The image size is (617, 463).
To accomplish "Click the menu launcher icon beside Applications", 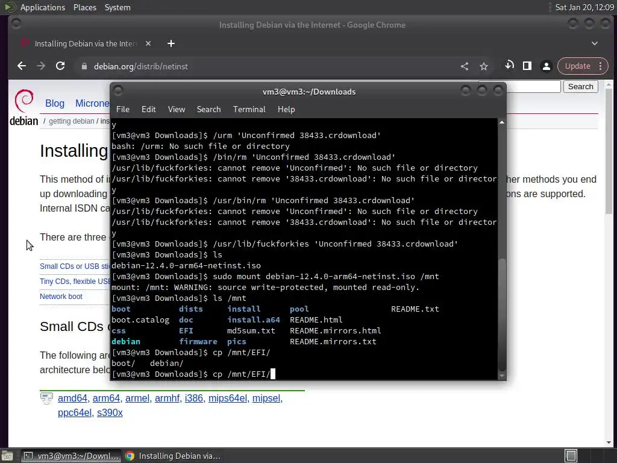I will coord(10,7).
